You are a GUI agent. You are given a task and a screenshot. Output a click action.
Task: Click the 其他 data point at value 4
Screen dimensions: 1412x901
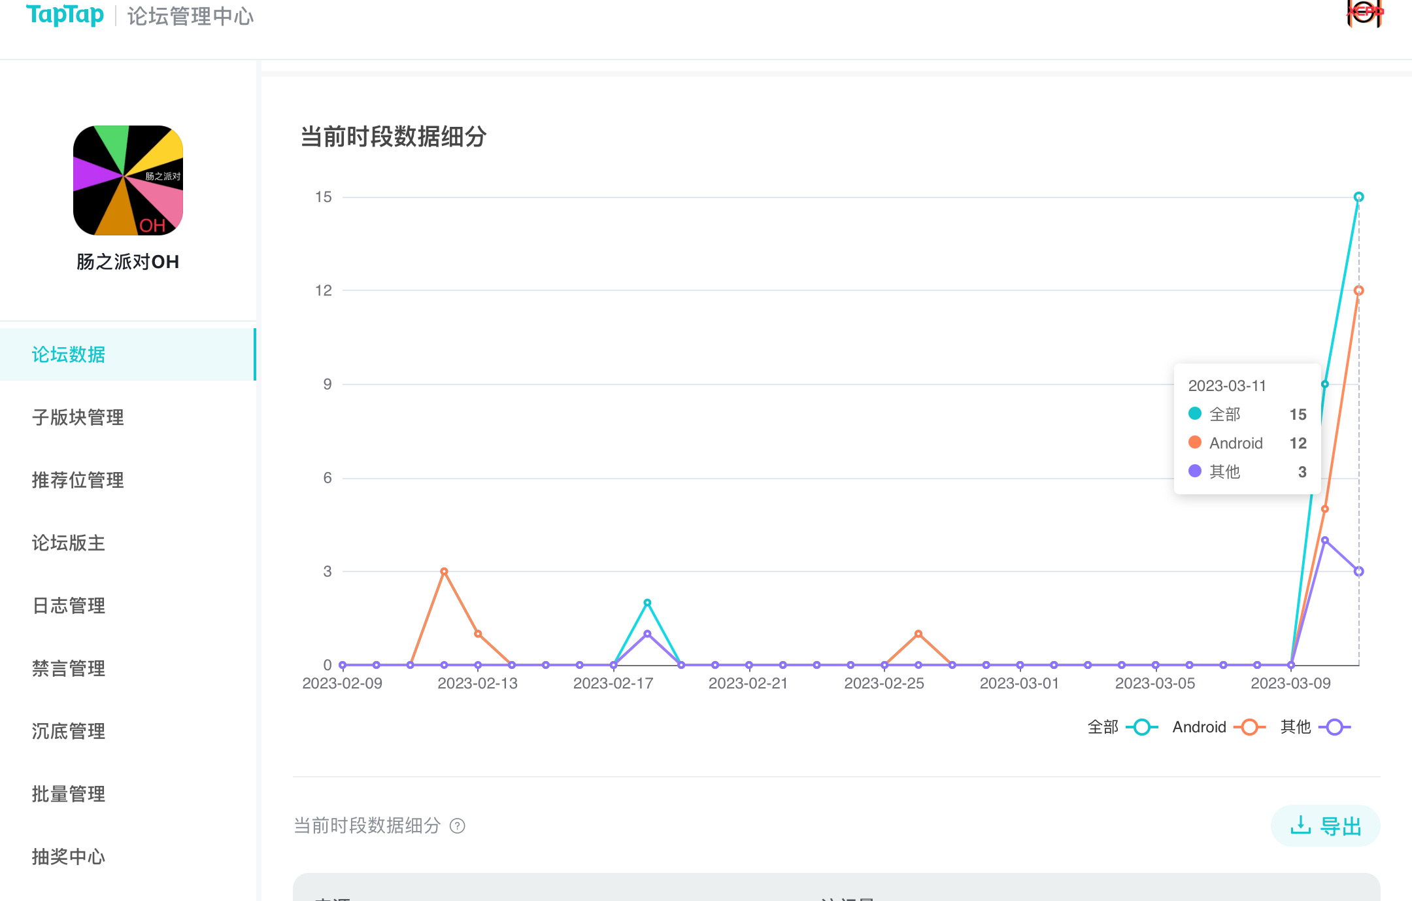[1324, 540]
